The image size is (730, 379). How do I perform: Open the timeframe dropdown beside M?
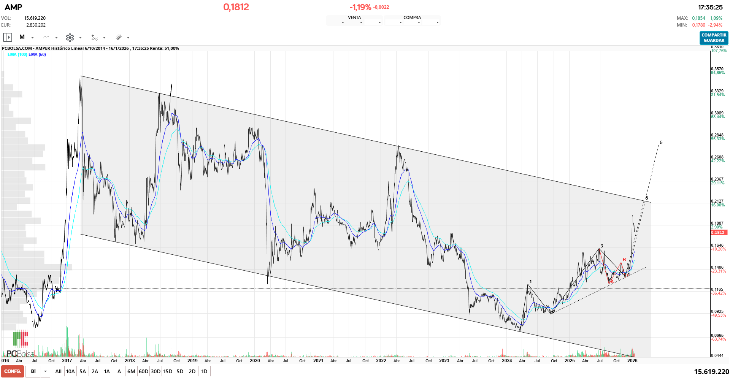pyautogui.click(x=33, y=37)
